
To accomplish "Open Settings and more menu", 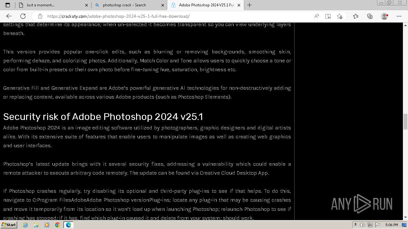I will point(399,16).
